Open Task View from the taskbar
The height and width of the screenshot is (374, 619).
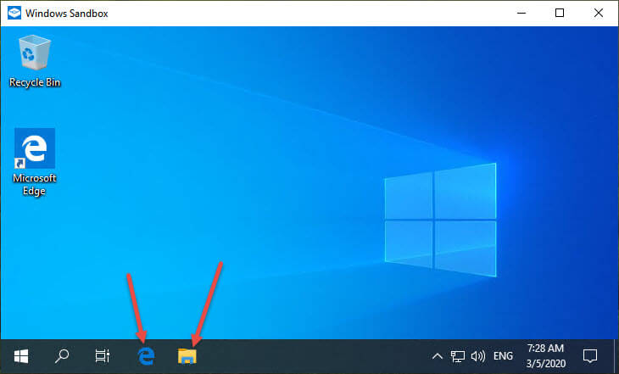pyautogui.click(x=103, y=356)
